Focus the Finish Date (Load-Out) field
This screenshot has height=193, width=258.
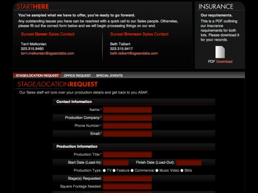(189, 162)
